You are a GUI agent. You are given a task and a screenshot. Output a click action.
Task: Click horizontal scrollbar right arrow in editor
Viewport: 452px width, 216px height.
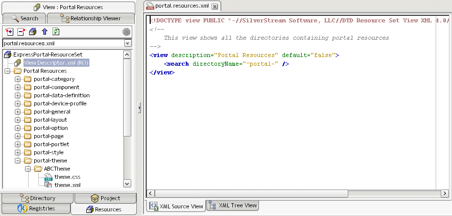445,194
